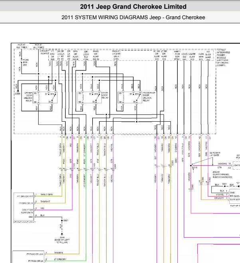240x263 pixels.
Task: Click the 'DRV FT DR AJAR SW IN' terminal label
Action: pos(27,211)
